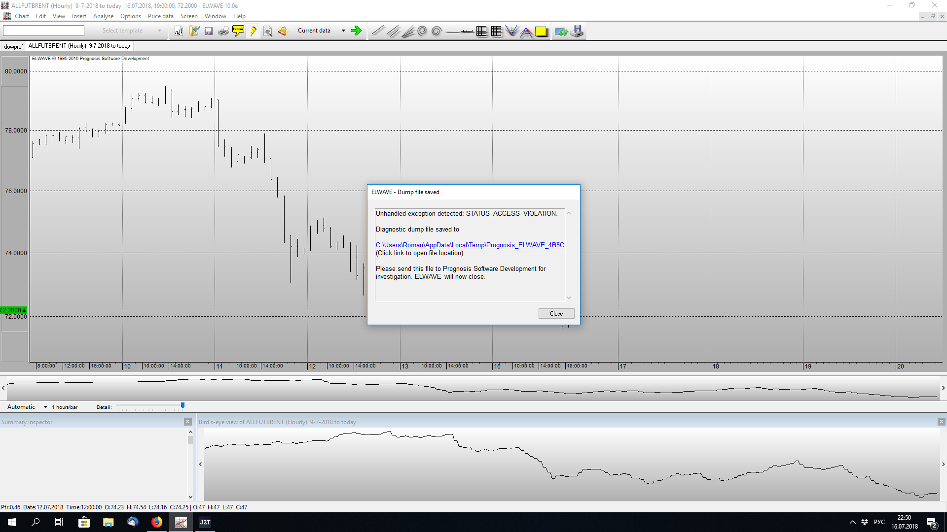Select the yellow rectangle drawing tool

pyautogui.click(x=541, y=31)
